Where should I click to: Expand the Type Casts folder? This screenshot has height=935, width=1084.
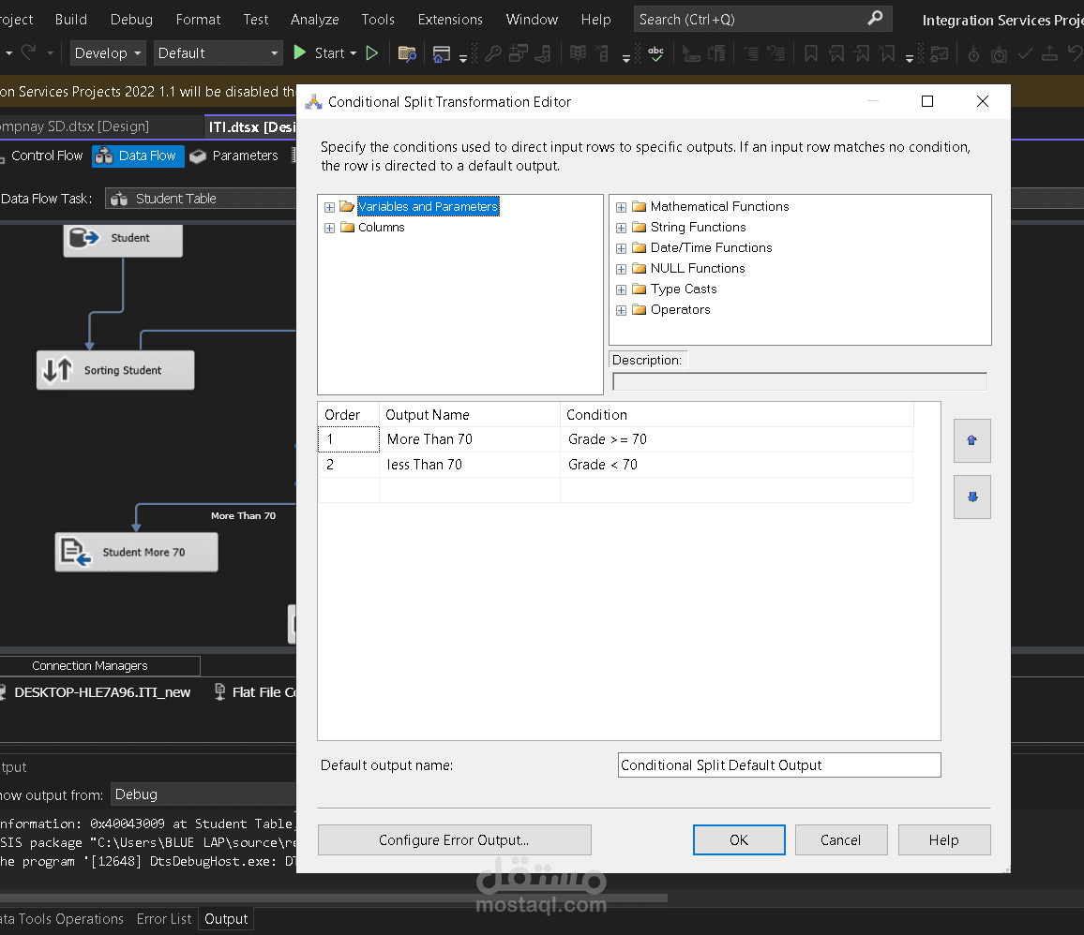point(621,289)
